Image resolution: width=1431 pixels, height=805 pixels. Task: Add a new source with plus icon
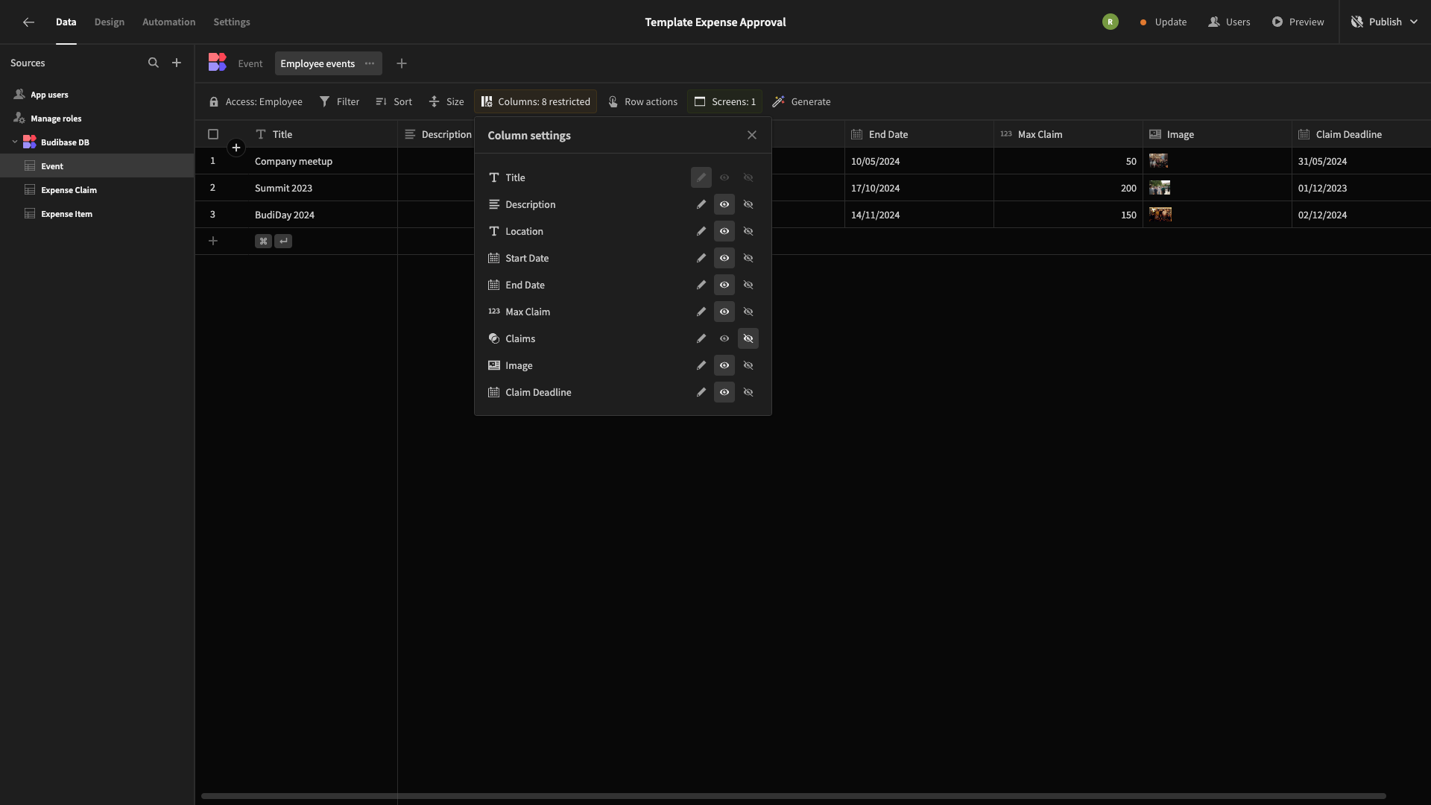pyautogui.click(x=177, y=63)
